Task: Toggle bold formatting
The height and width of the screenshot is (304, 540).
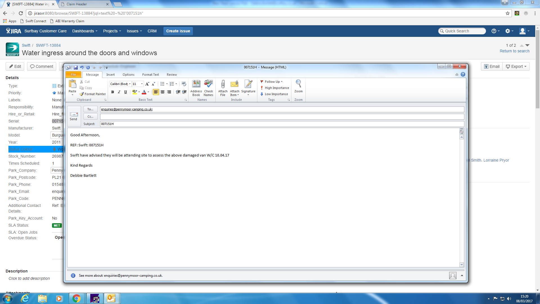Action: [x=112, y=92]
